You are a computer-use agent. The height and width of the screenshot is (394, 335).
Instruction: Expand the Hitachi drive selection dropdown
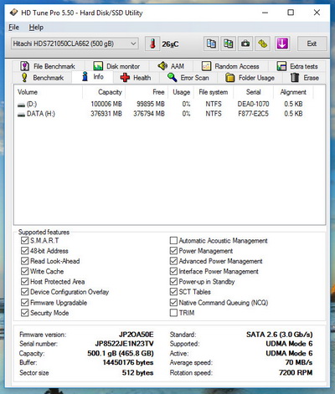[x=75, y=43]
